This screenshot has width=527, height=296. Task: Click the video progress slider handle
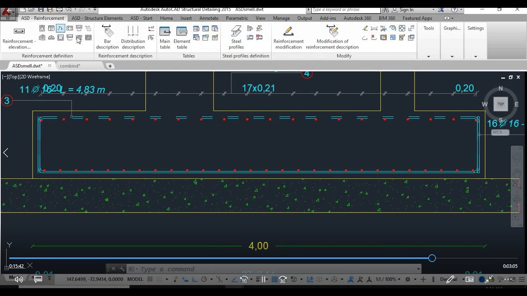click(432, 258)
